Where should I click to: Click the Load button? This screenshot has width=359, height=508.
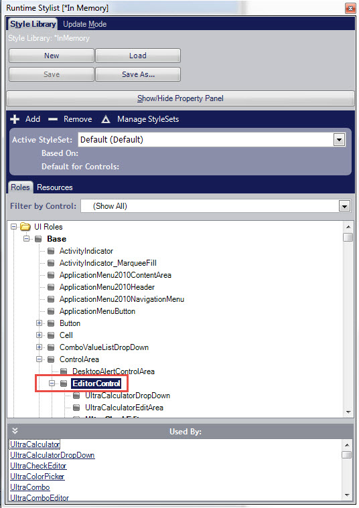click(x=138, y=56)
